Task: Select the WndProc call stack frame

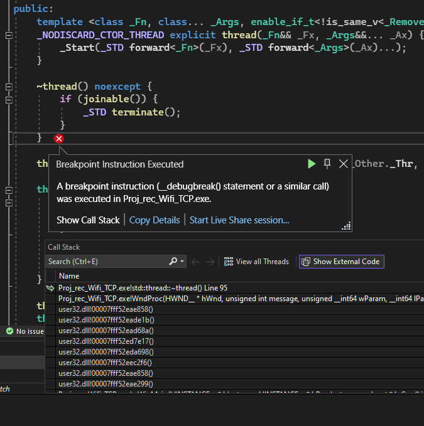Action: [234, 299]
